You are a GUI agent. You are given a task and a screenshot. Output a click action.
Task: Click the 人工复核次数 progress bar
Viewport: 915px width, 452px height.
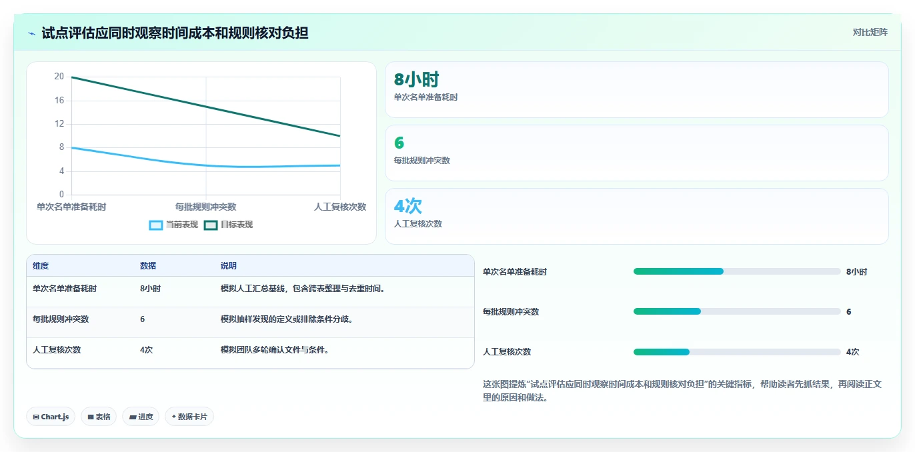[737, 352]
